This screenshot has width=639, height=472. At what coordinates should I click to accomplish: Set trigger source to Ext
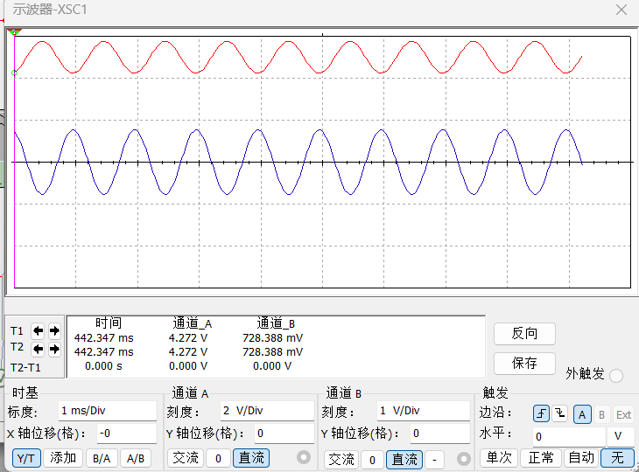623,414
